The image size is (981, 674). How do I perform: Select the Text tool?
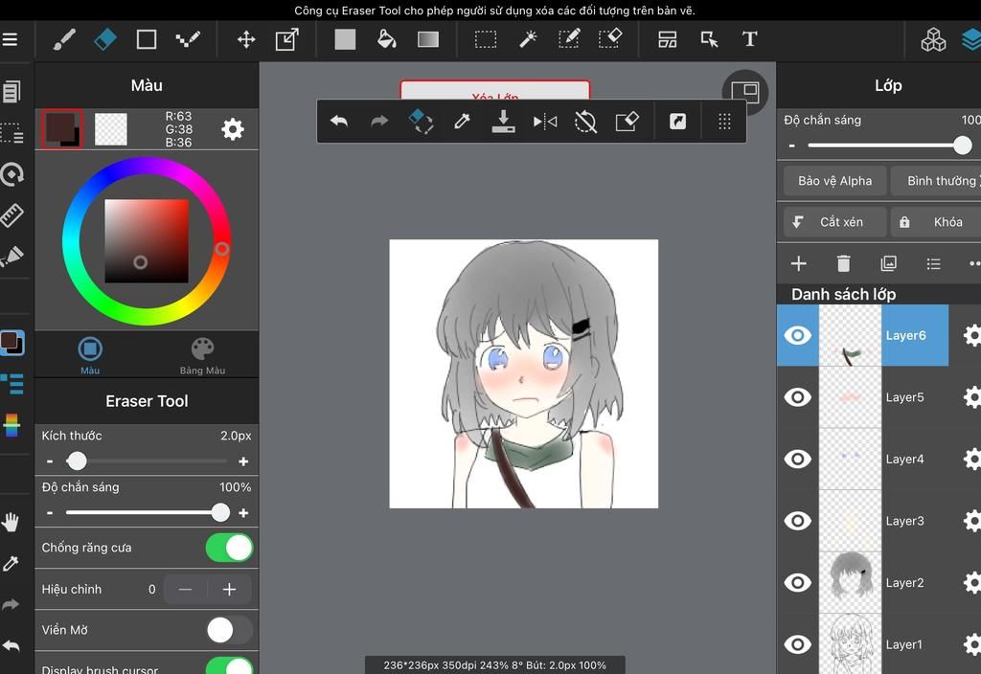tap(749, 39)
